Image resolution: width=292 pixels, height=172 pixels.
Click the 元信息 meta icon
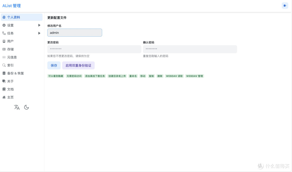pyautogui.click(x=4, y=57)
